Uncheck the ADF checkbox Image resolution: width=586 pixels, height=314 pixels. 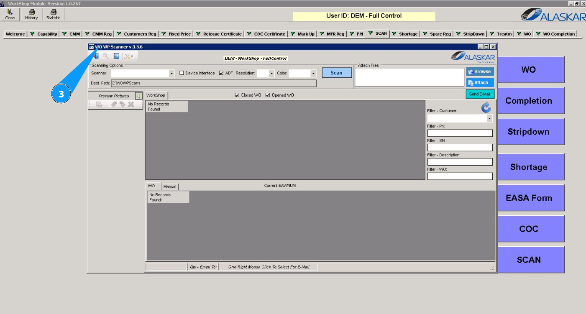[221, 73]
